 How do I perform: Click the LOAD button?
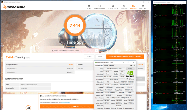[89, 57]
